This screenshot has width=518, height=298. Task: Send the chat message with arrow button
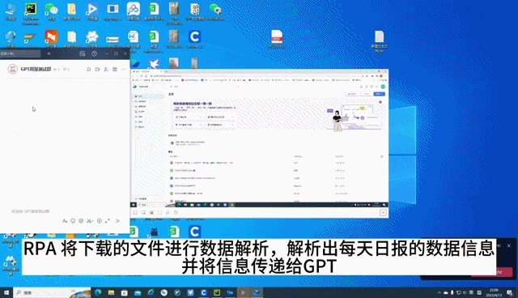pos(117,221)
